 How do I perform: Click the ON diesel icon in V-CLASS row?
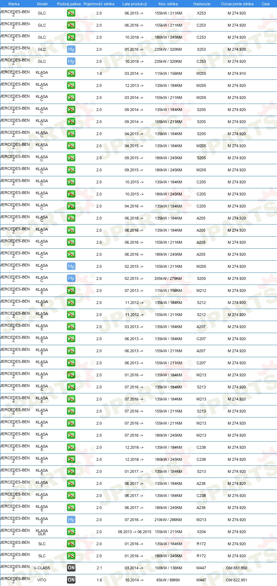point(71,568)
